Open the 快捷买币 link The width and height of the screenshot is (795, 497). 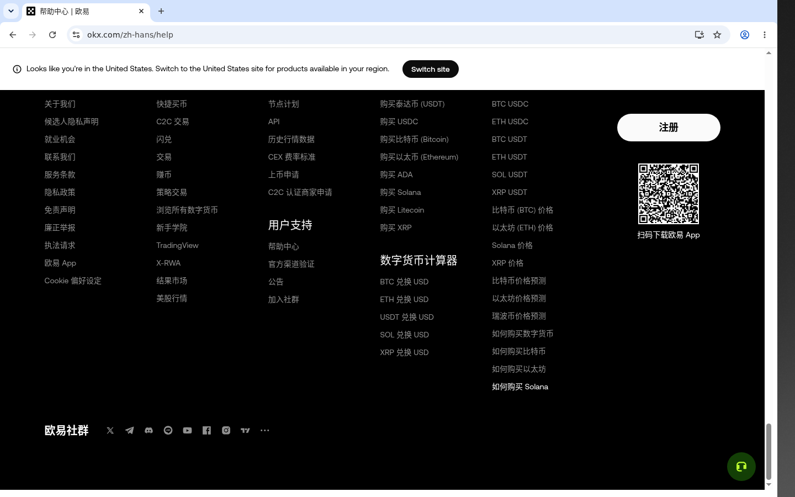[172, 104]
